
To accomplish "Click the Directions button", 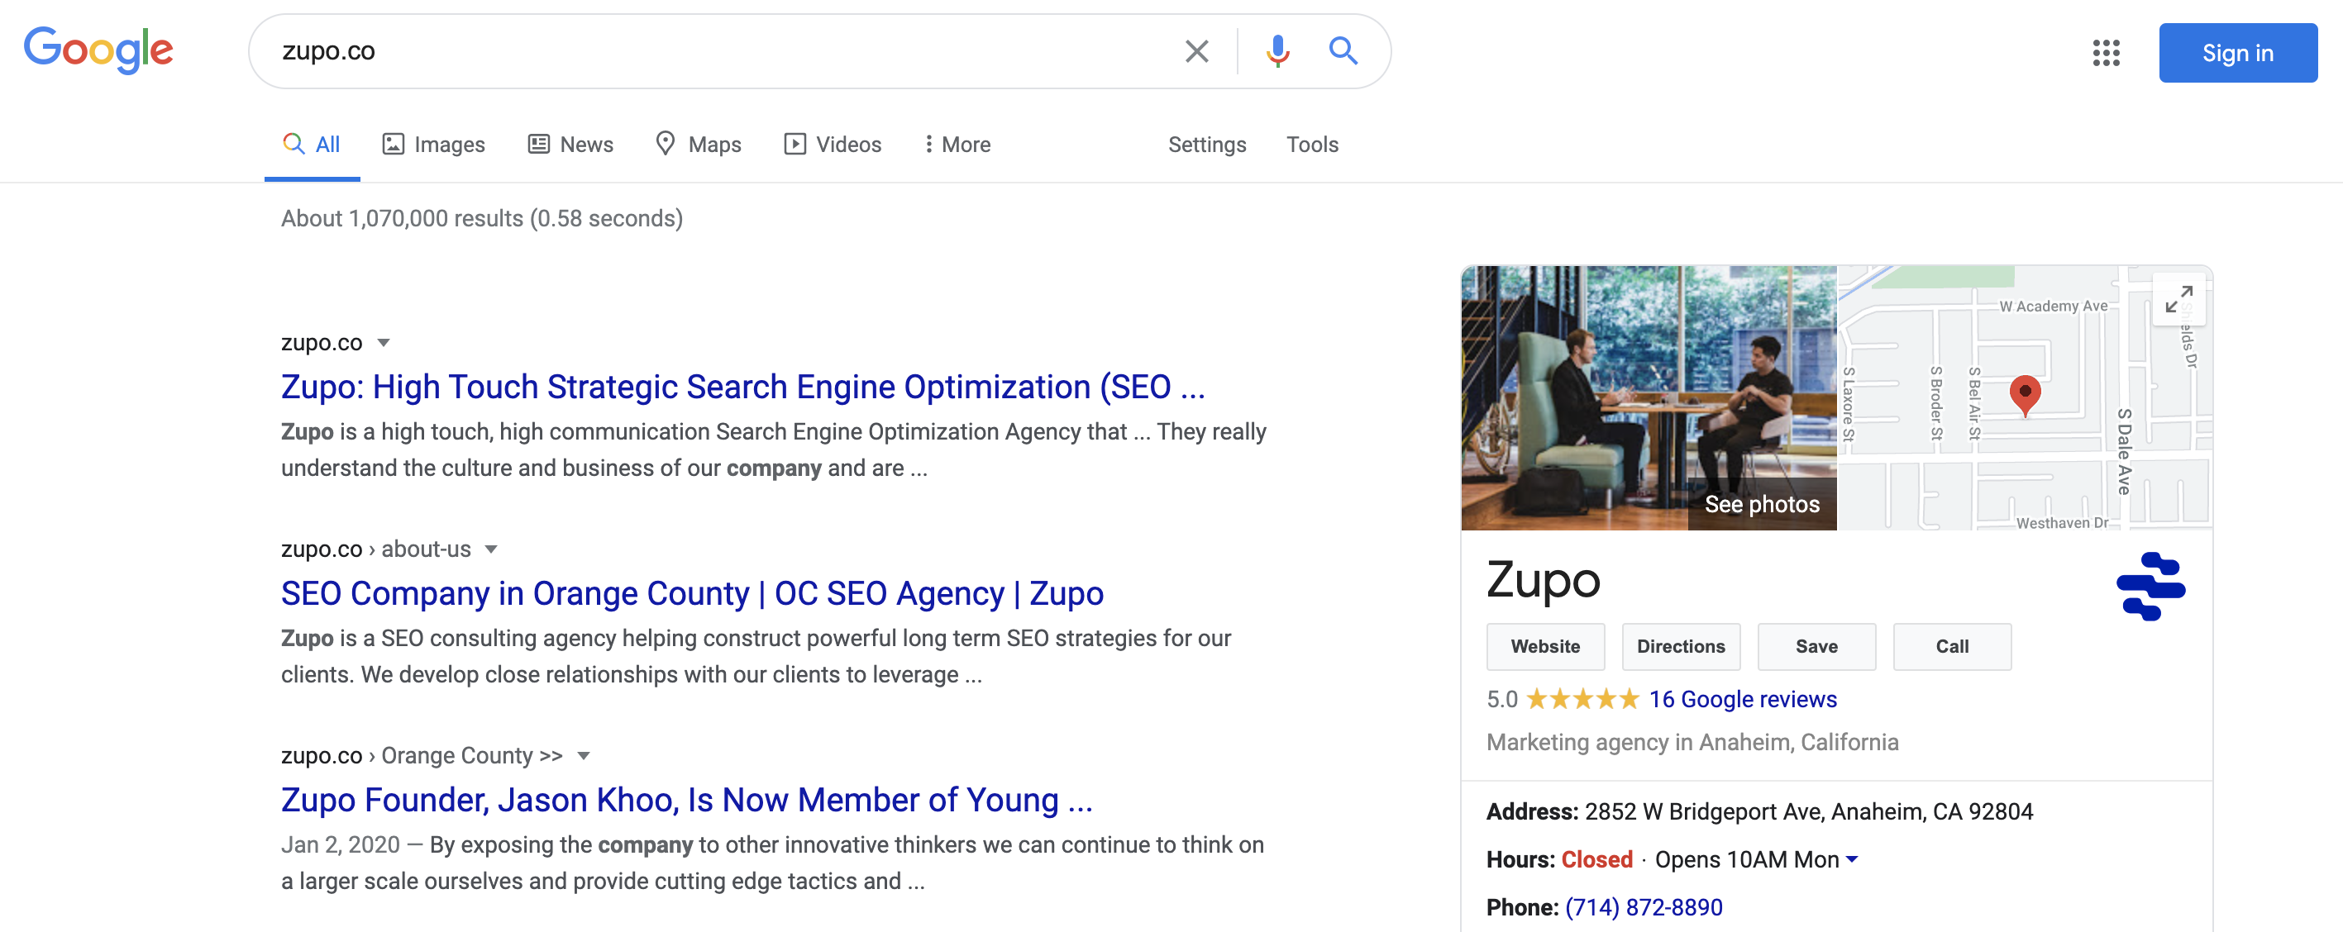I will (1681, 646).
